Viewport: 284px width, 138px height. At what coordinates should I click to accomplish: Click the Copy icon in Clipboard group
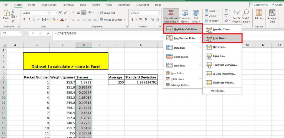click(x=13, y=16)
